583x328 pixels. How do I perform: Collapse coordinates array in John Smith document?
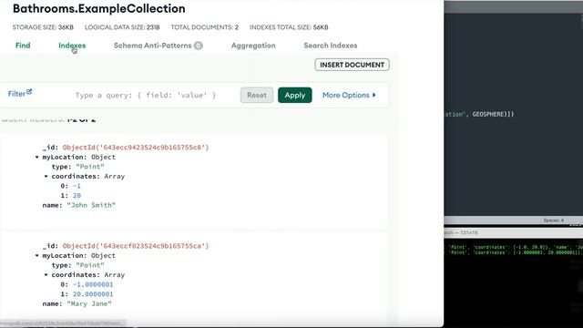pyautogui.click(x=46, y=176)
